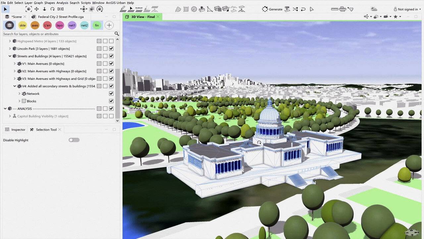Toggle the Disable Highlight switch

74,140
